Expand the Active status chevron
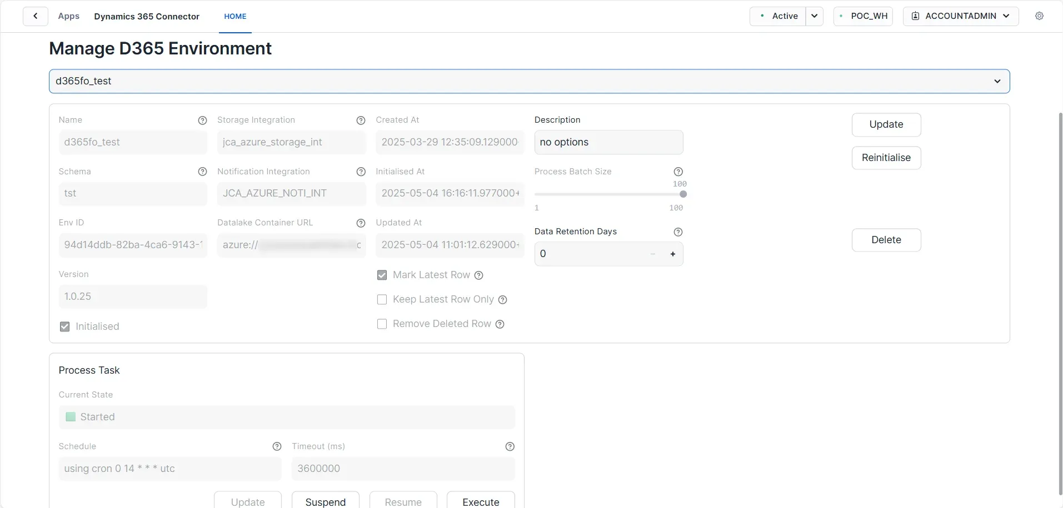Viewport: 1063px width, 508px height. [x=814, y=16]
